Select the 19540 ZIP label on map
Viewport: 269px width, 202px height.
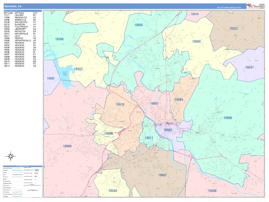click(113, 191)
